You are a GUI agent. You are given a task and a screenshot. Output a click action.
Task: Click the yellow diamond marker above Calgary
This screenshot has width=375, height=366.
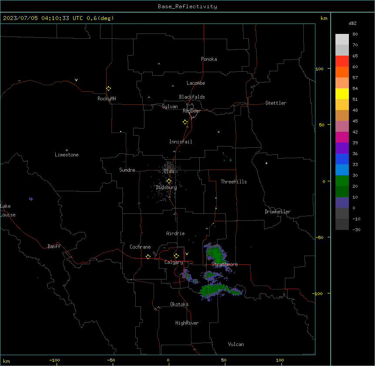pyautogui.click(x=176, y=256)
